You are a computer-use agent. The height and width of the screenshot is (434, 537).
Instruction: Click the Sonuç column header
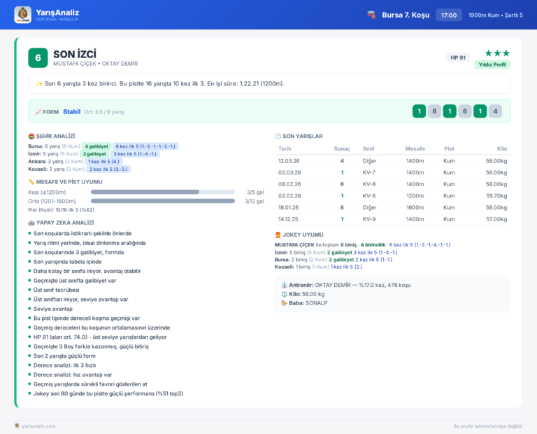342,149
